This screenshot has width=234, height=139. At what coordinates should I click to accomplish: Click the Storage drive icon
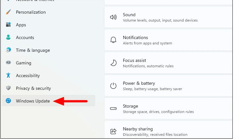[113, 109]
